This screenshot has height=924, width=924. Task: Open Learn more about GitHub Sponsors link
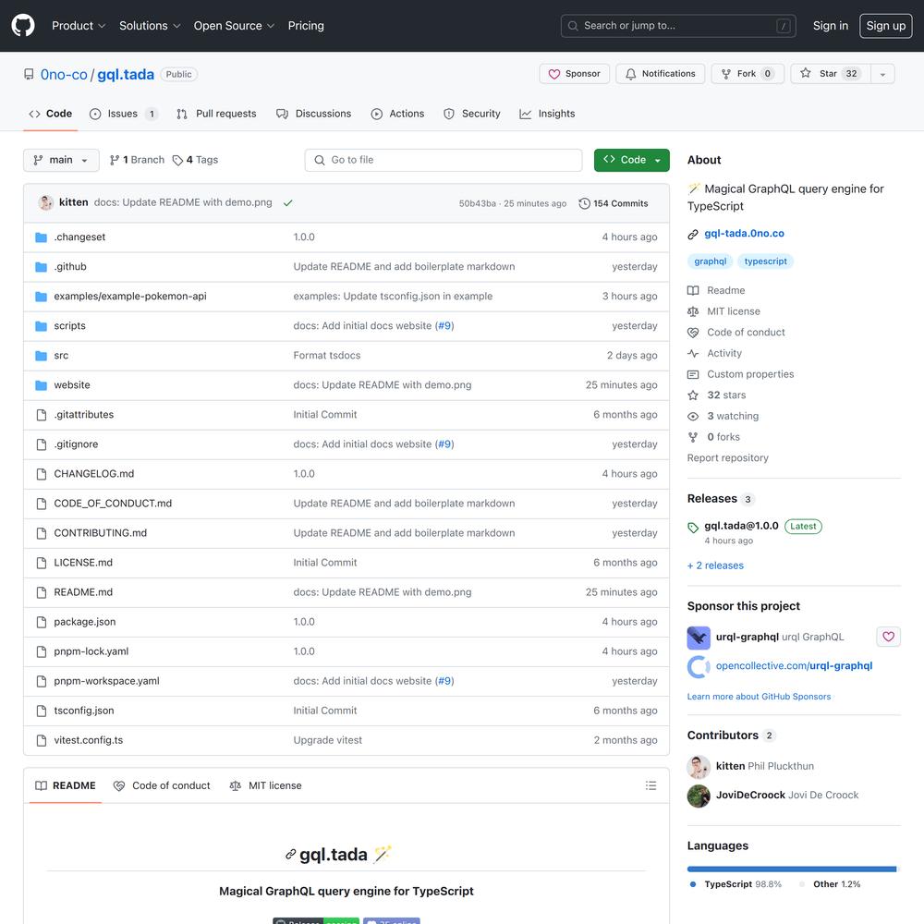tap(759, 697)
